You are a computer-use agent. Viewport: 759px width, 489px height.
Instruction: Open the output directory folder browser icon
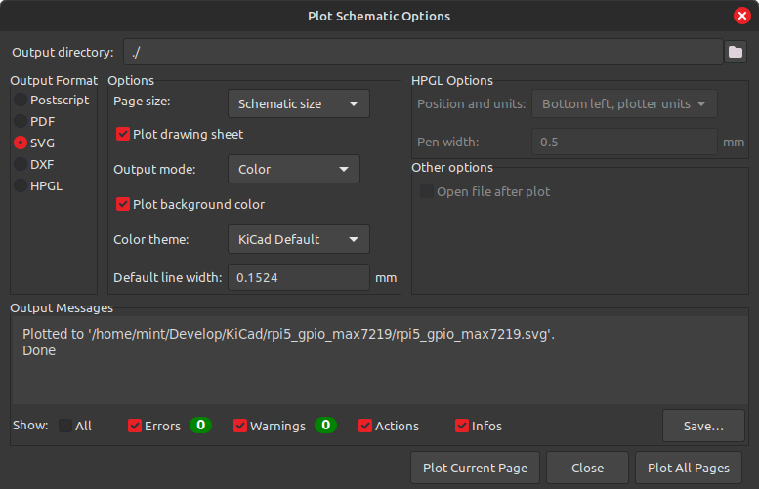[736, 52]
